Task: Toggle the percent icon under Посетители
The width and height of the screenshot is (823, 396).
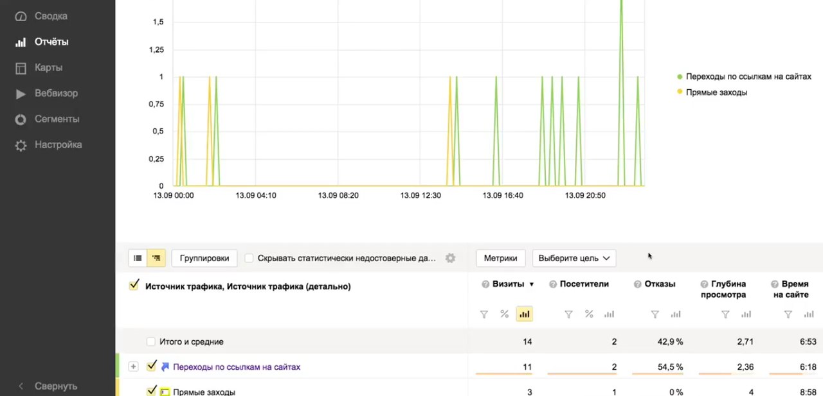Action: 588,314
